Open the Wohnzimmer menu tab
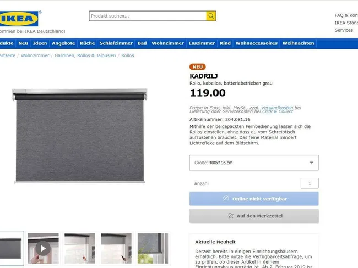The width and height of the screenshot is (358, 268). (x=167, y=43)
